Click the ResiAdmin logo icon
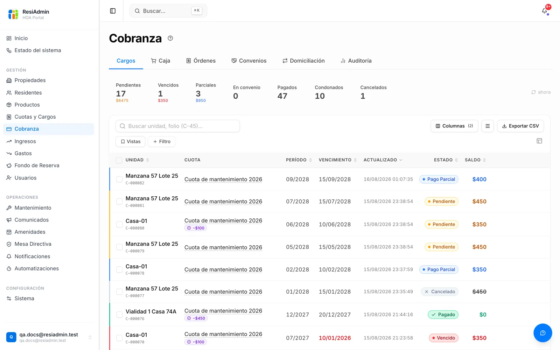This screenshot has width=560, height=350. 13,14
